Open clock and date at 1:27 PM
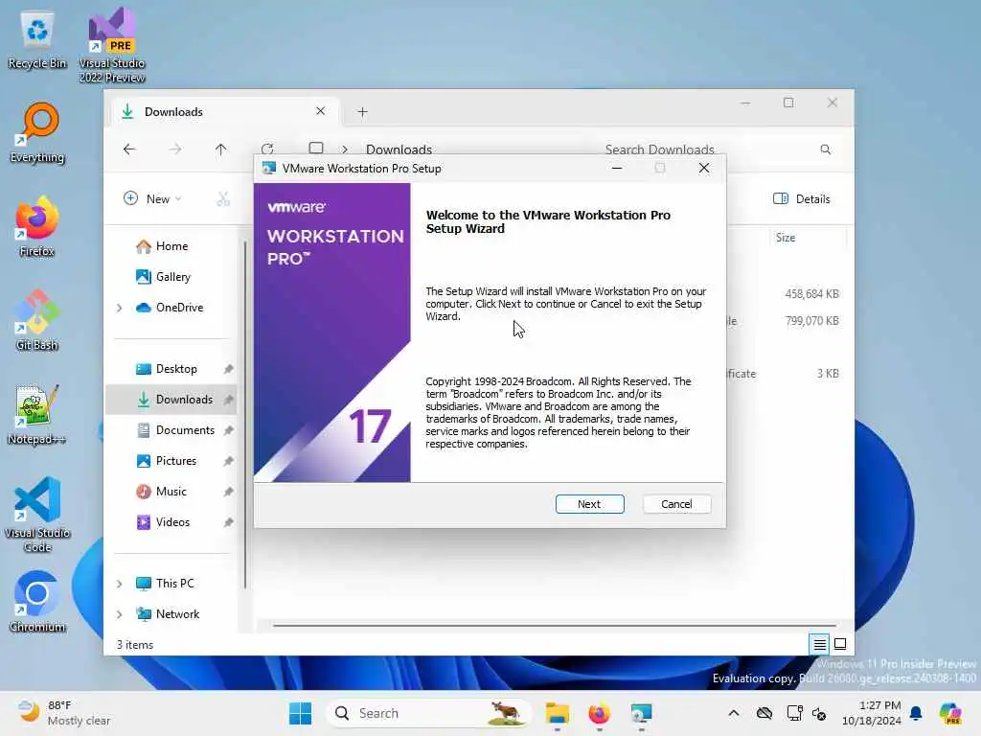The height and width of the screenshot is (736, 981). (872, 713)
